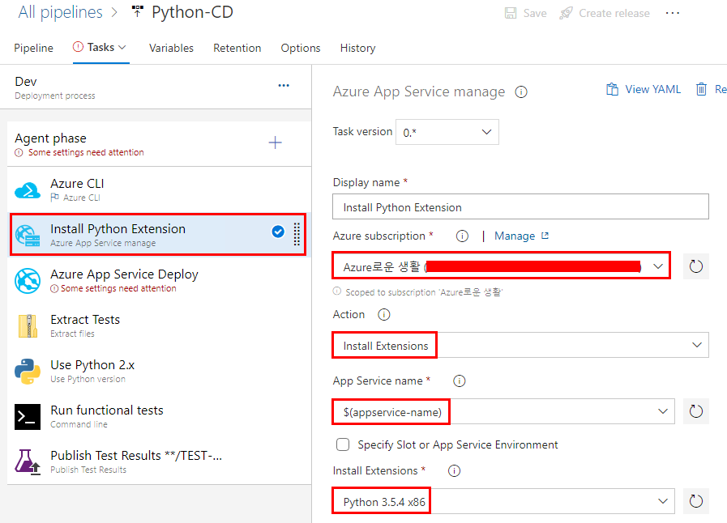Open the Retention tab
The height and width of the screenshot is (523, 727).
pyautogui.click(x=237, y=48)
